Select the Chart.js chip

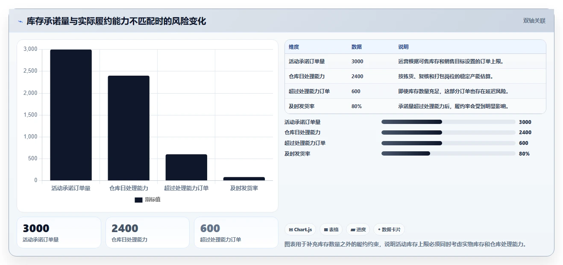click(300, 230)
